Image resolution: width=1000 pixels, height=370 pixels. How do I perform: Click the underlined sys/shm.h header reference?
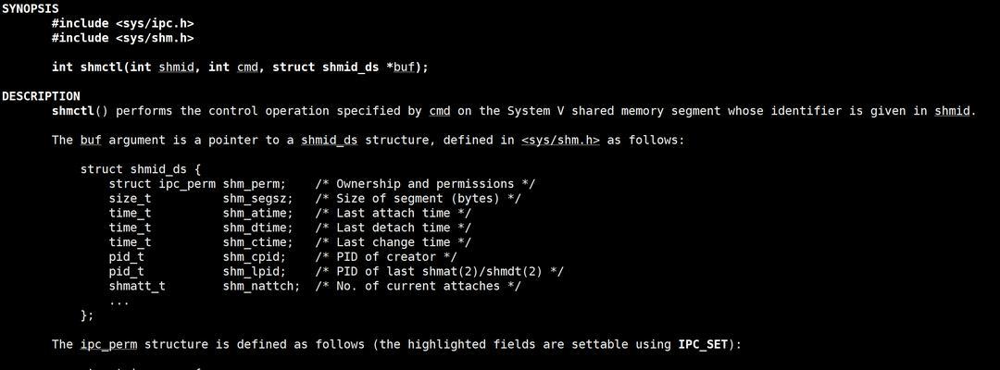tap(560, 140)
